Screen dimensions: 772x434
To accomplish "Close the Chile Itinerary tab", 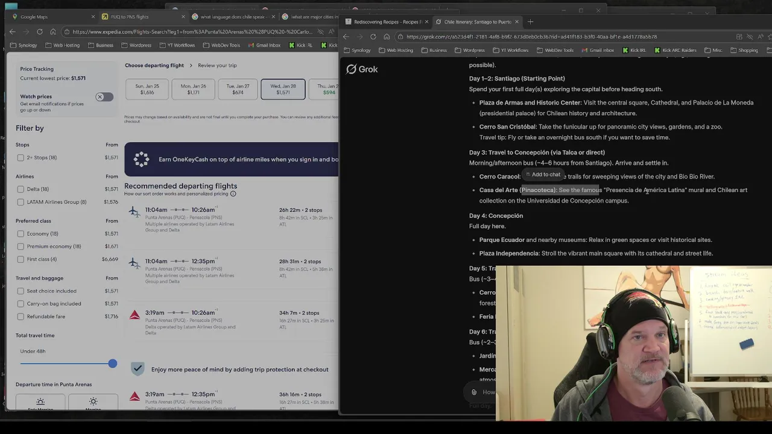I will coord(516,22).
